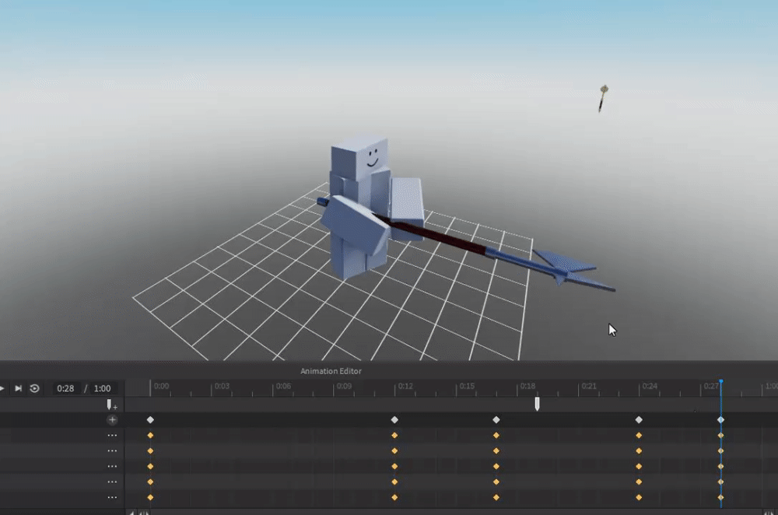Screen dimensions: 778x515
Task: Click the 0:06 label on the timeline ruler
Action: (x=283, y=386)
